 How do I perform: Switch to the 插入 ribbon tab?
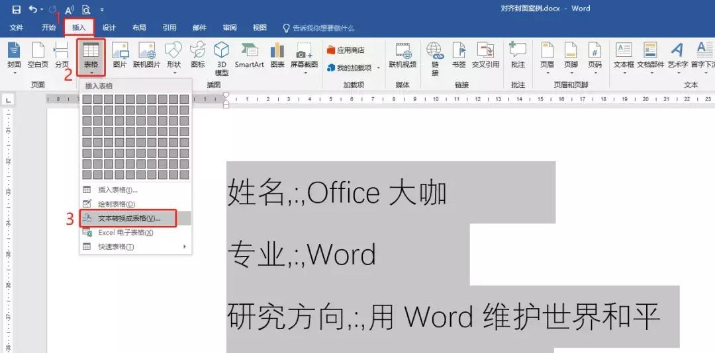(x=79, y=28)
